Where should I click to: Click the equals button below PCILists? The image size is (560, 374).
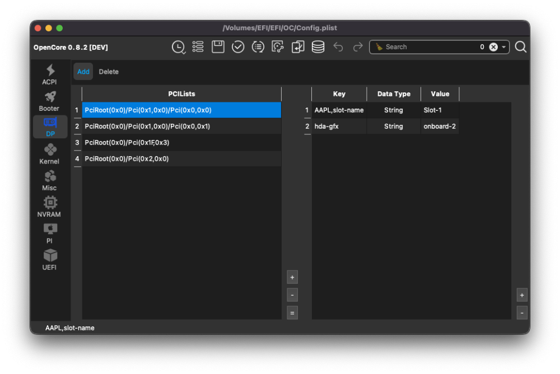(292, 313)
